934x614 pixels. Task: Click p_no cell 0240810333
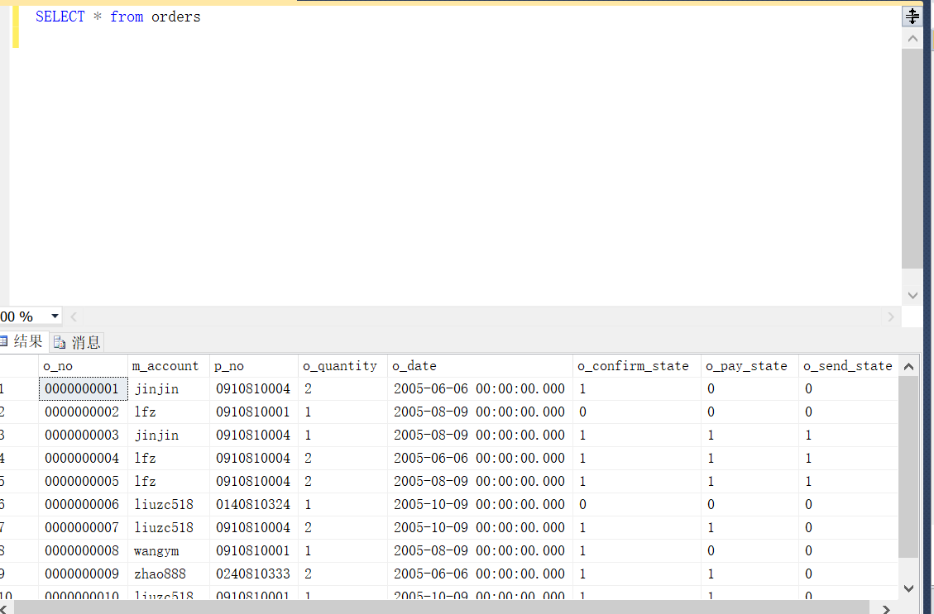[254, 574]
